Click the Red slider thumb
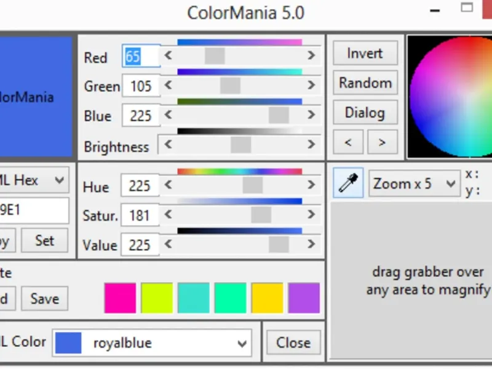This screenshot has width=492, height=369. point(215,56)
